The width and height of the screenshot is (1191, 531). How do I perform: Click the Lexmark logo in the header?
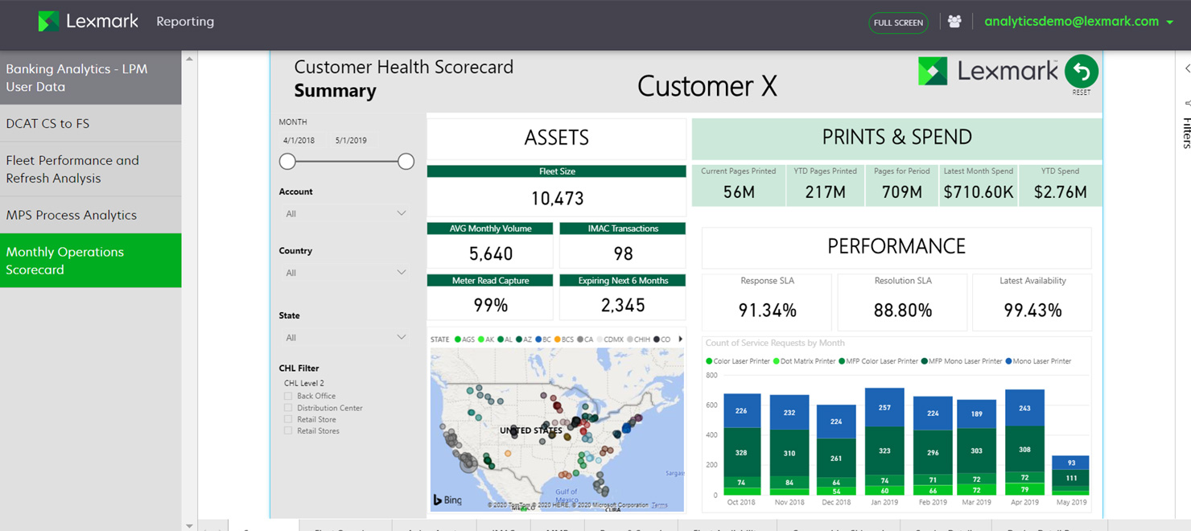point(89,22)
